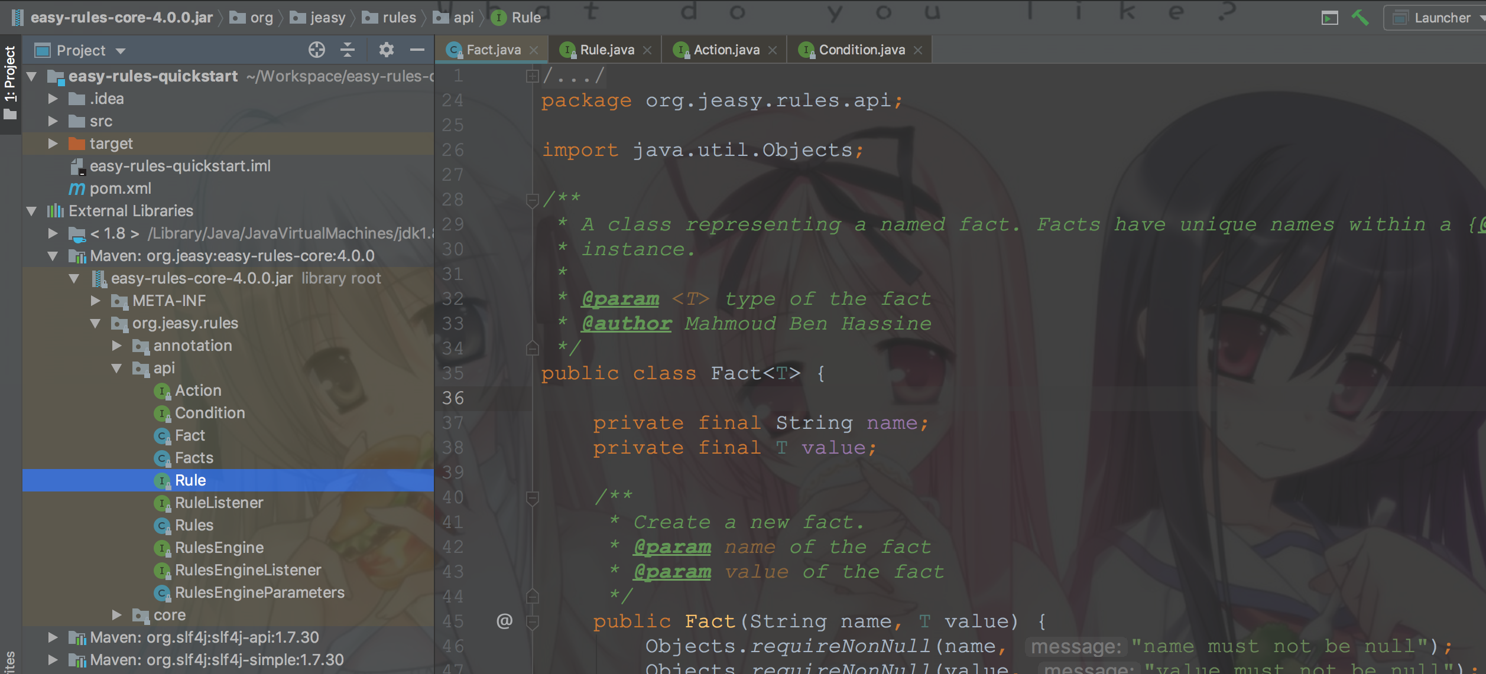Click the @author Javadoc tag
The image size is (1486, 674).
[627, 324]
